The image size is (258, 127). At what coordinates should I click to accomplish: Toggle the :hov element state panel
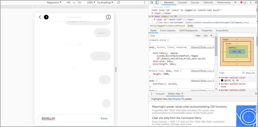(x=198, y=36)
